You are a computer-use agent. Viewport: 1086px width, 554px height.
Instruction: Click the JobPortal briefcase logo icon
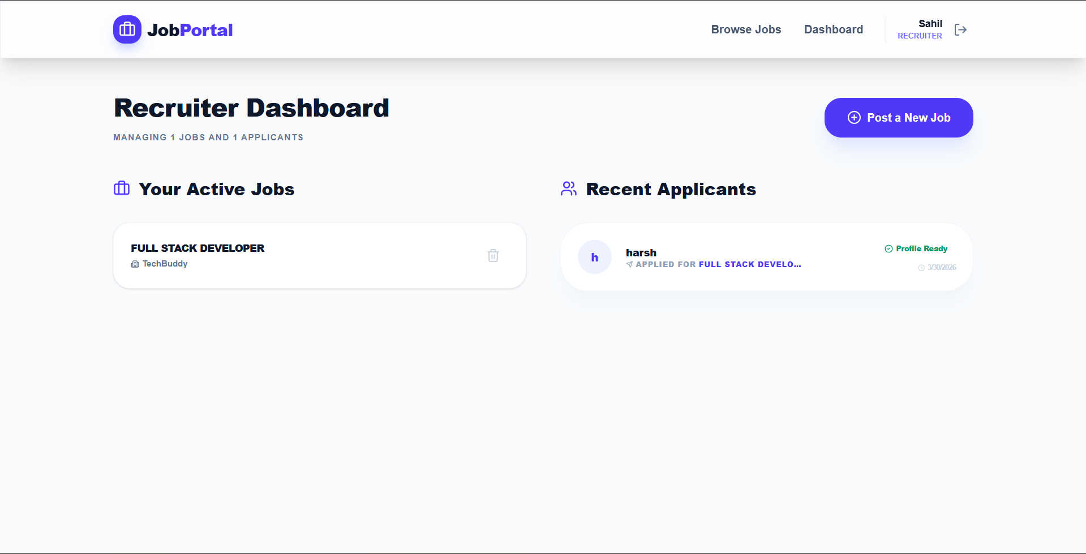(127, 29)
